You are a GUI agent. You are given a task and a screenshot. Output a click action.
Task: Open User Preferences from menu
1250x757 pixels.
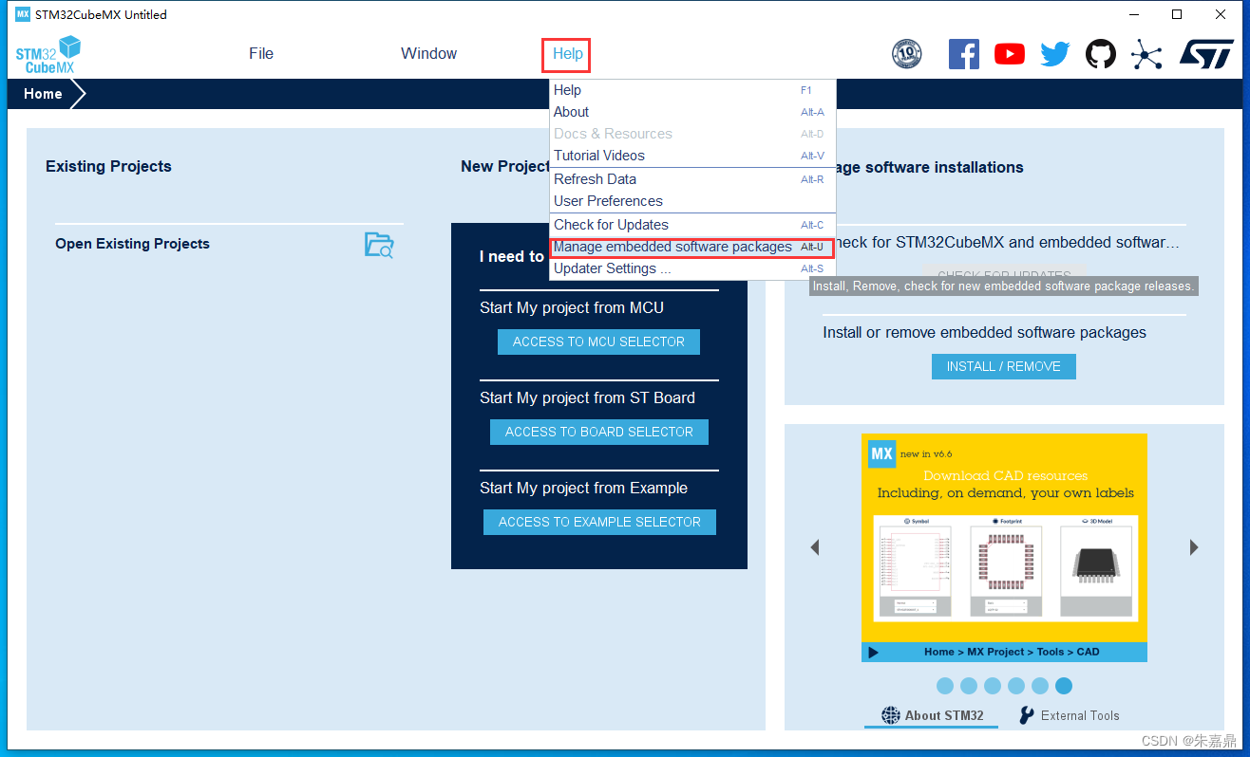692,201
